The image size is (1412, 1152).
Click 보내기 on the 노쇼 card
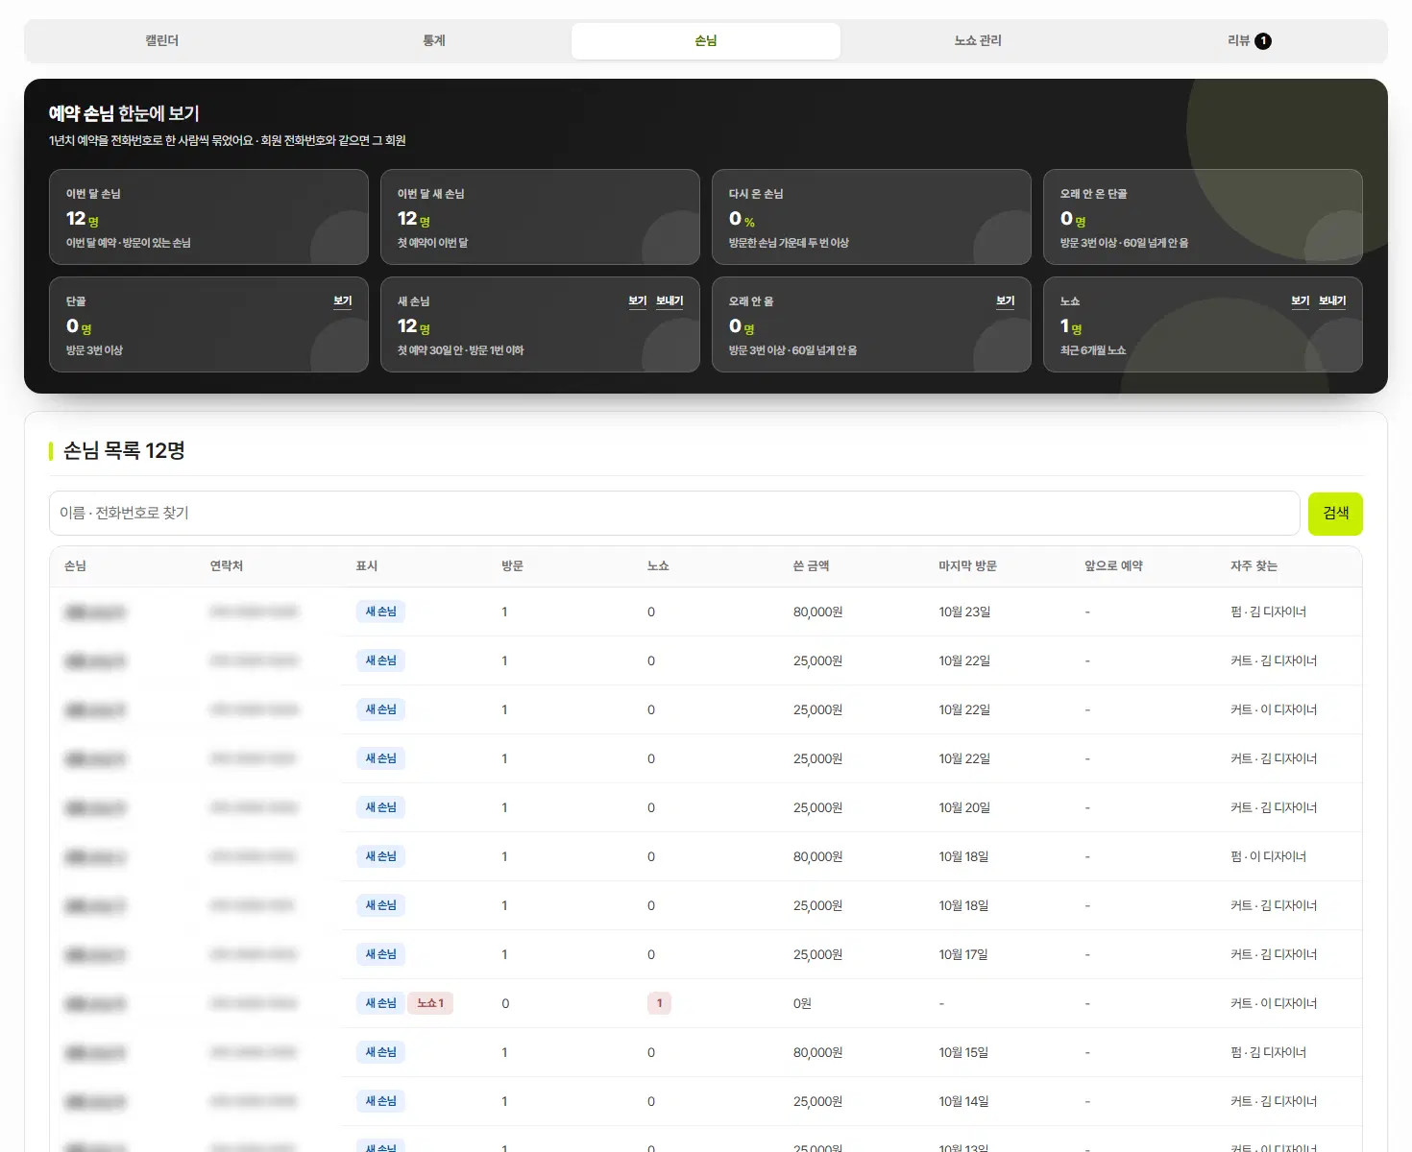[1332, 301]
